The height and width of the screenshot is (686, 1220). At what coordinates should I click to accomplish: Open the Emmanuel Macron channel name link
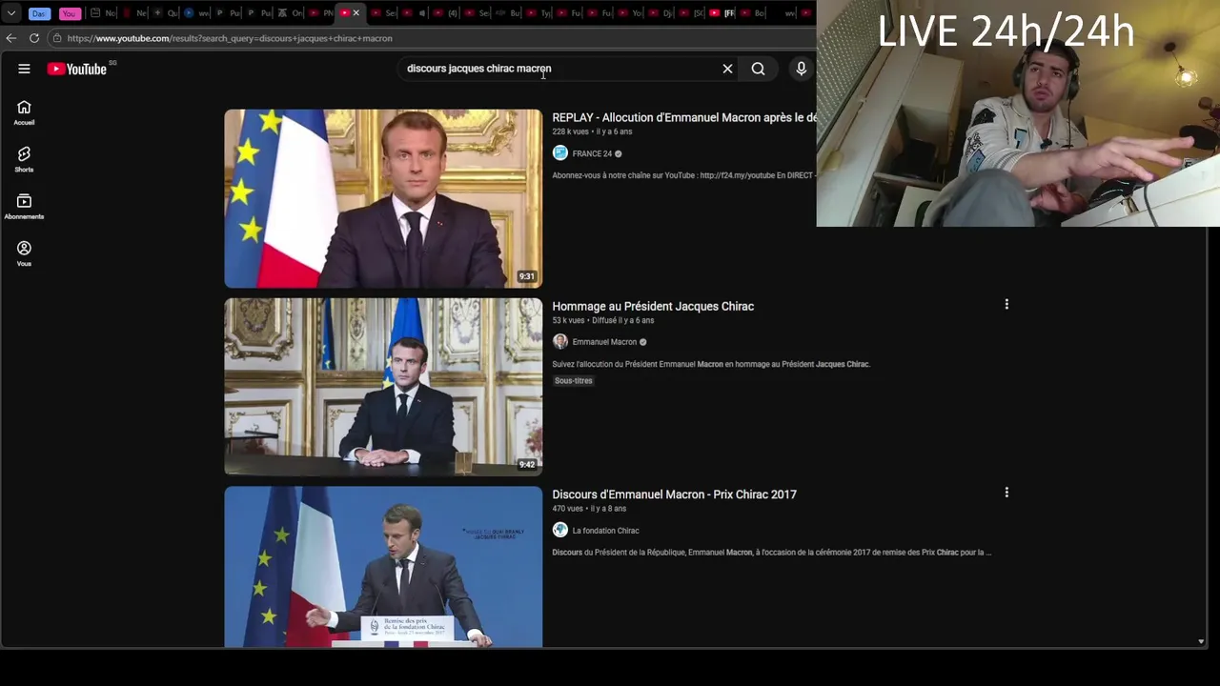[604, 342]
